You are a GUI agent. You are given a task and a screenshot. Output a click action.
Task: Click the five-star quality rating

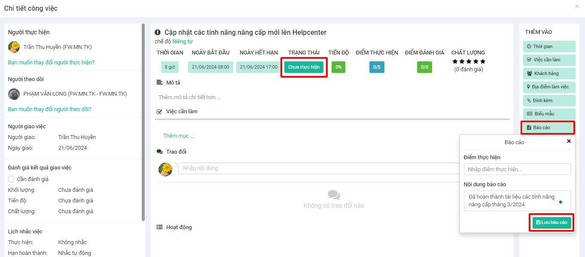(x=468, y=62)
